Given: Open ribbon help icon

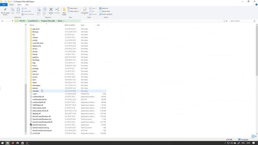Looking at the screenshot, I should pyautogui.click(x=256, y=5).
